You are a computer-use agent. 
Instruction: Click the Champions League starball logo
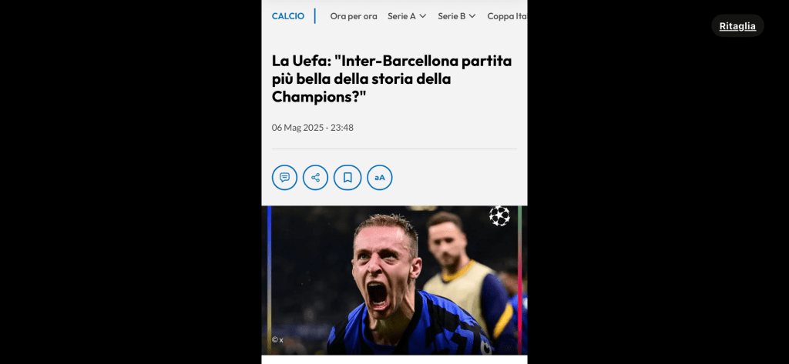[x=499, y=215]
